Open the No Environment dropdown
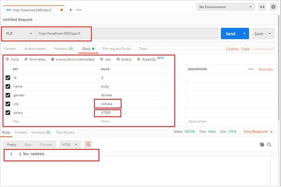This screenshot has width=281, height=187. pos(225,7)
